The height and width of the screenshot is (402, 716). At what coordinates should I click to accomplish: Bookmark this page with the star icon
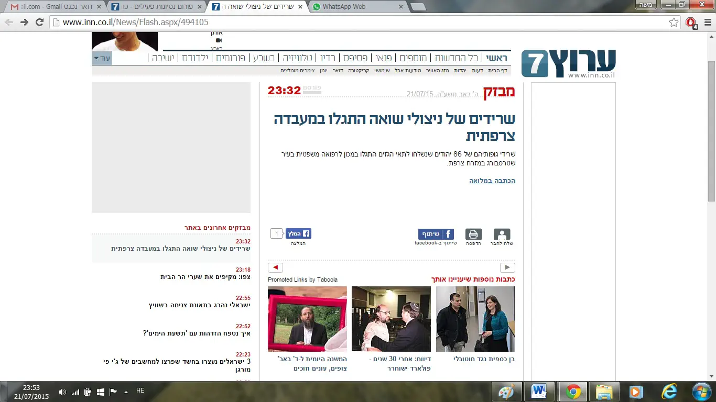674,22
